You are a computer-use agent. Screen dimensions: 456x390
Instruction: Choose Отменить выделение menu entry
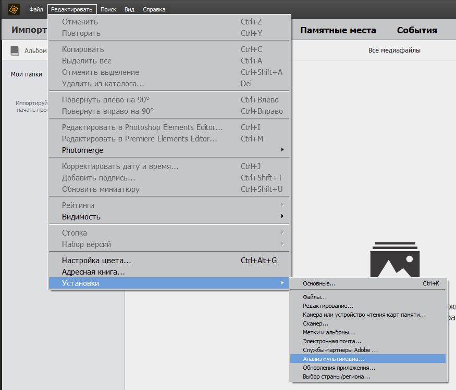pyautogui.click(x=169, y=72)
